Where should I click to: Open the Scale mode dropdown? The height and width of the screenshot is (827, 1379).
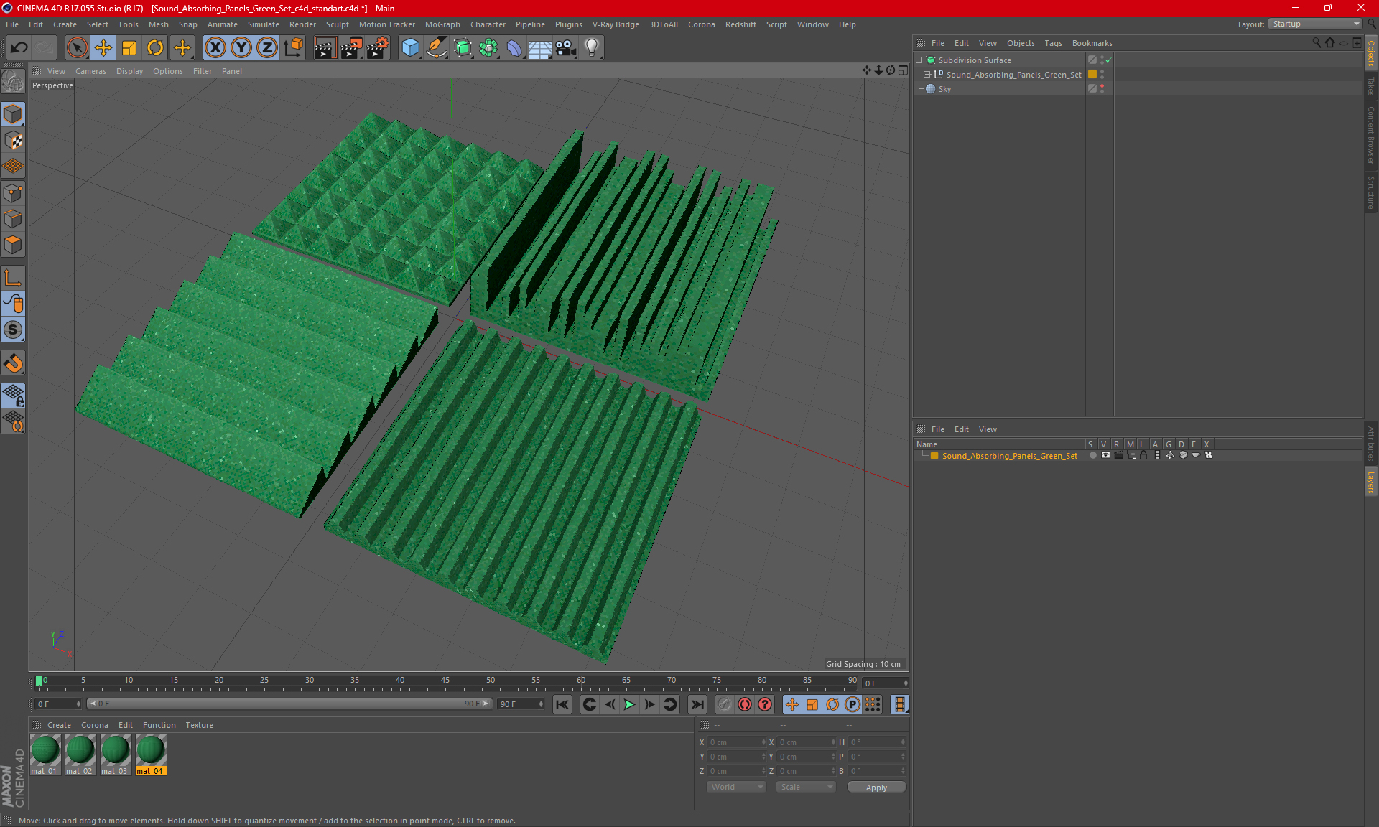pos(806,787)
